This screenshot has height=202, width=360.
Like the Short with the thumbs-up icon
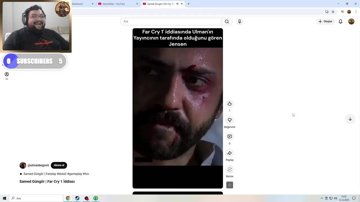pos(229,104)
